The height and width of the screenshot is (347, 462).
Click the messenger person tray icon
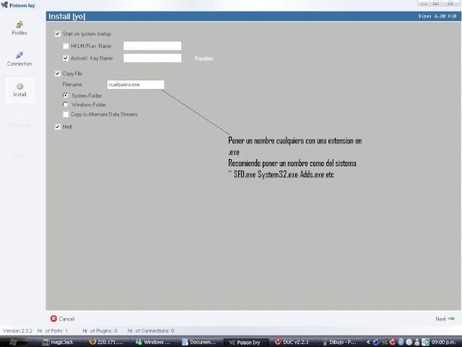tap(417, 342)
